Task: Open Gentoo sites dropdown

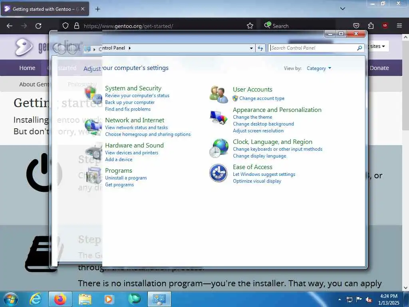Action: click(x=377, y=46)
